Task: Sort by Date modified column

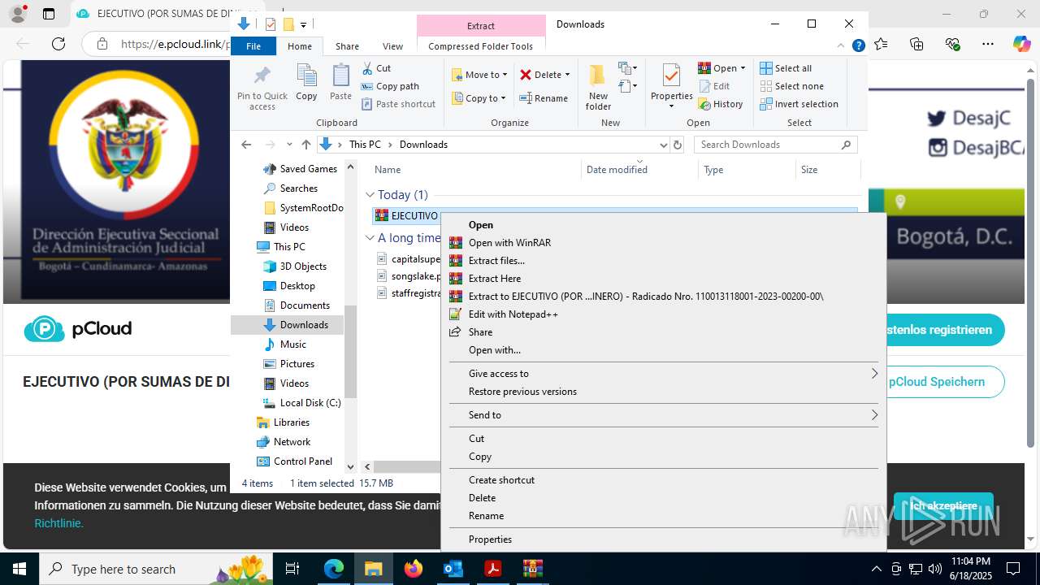Action: 639,170
